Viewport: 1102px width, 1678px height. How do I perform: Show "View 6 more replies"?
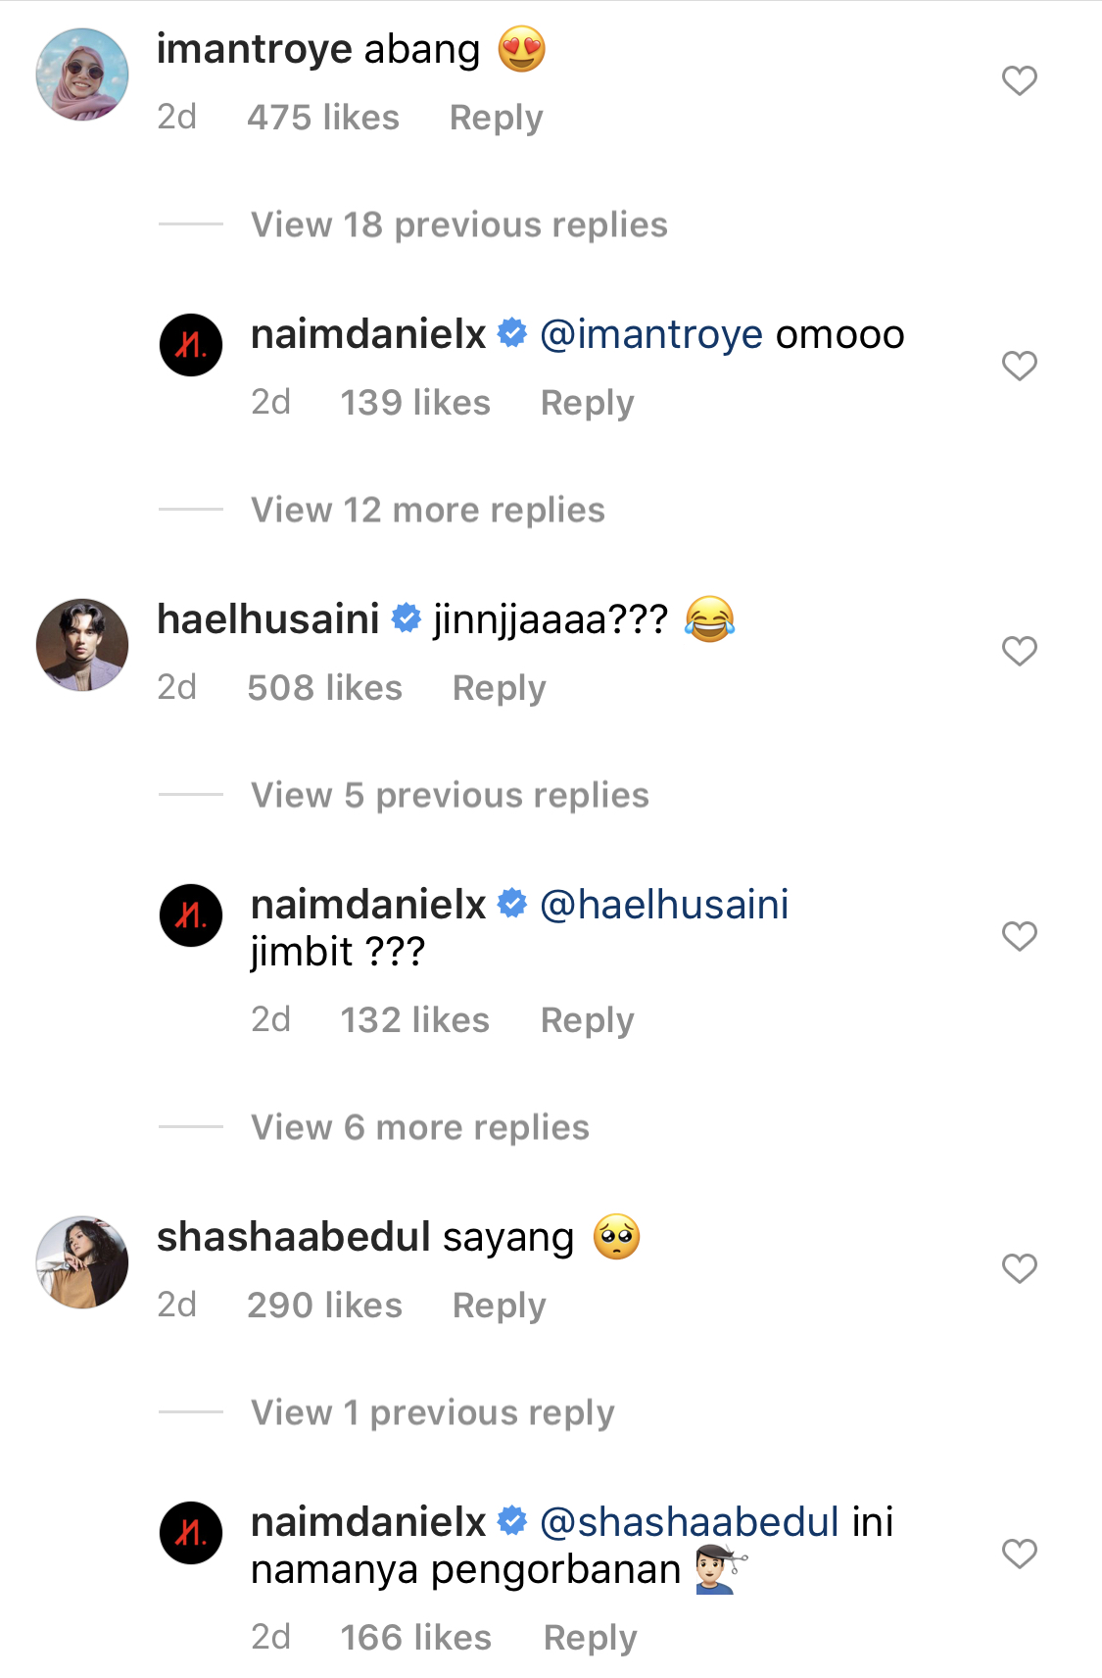419,1127
